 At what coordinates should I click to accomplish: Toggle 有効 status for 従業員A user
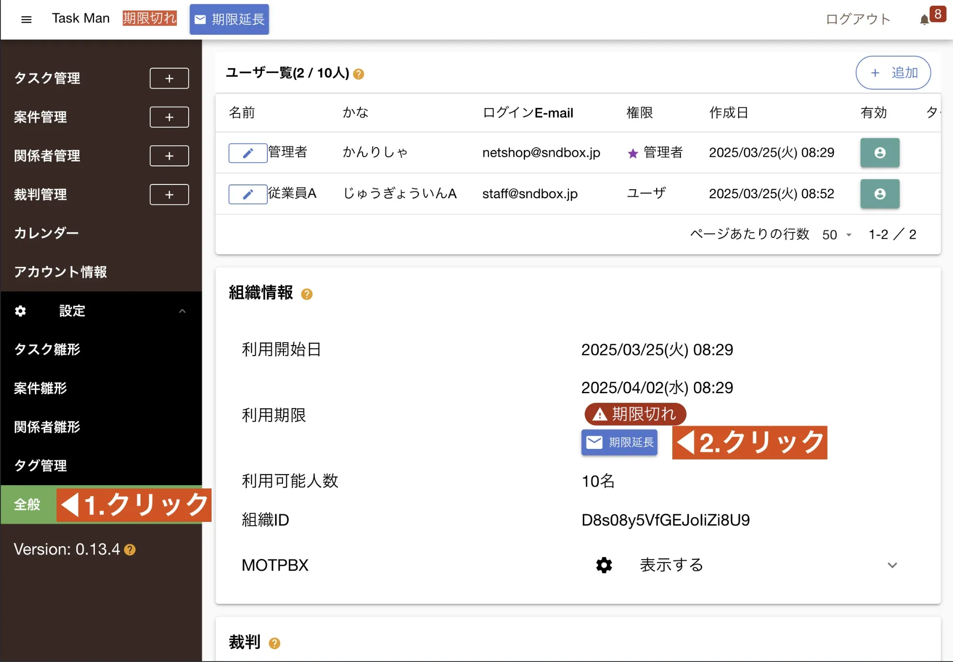point(880,194)
